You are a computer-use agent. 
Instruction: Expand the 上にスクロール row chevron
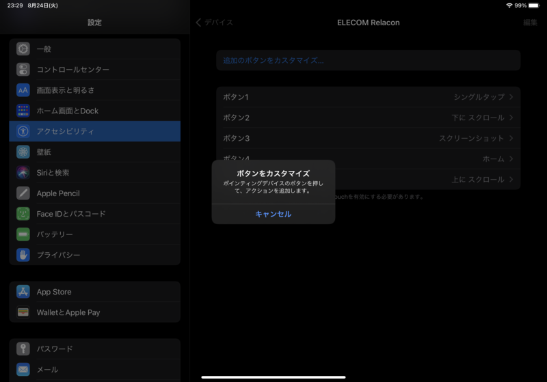coord(511,179)
